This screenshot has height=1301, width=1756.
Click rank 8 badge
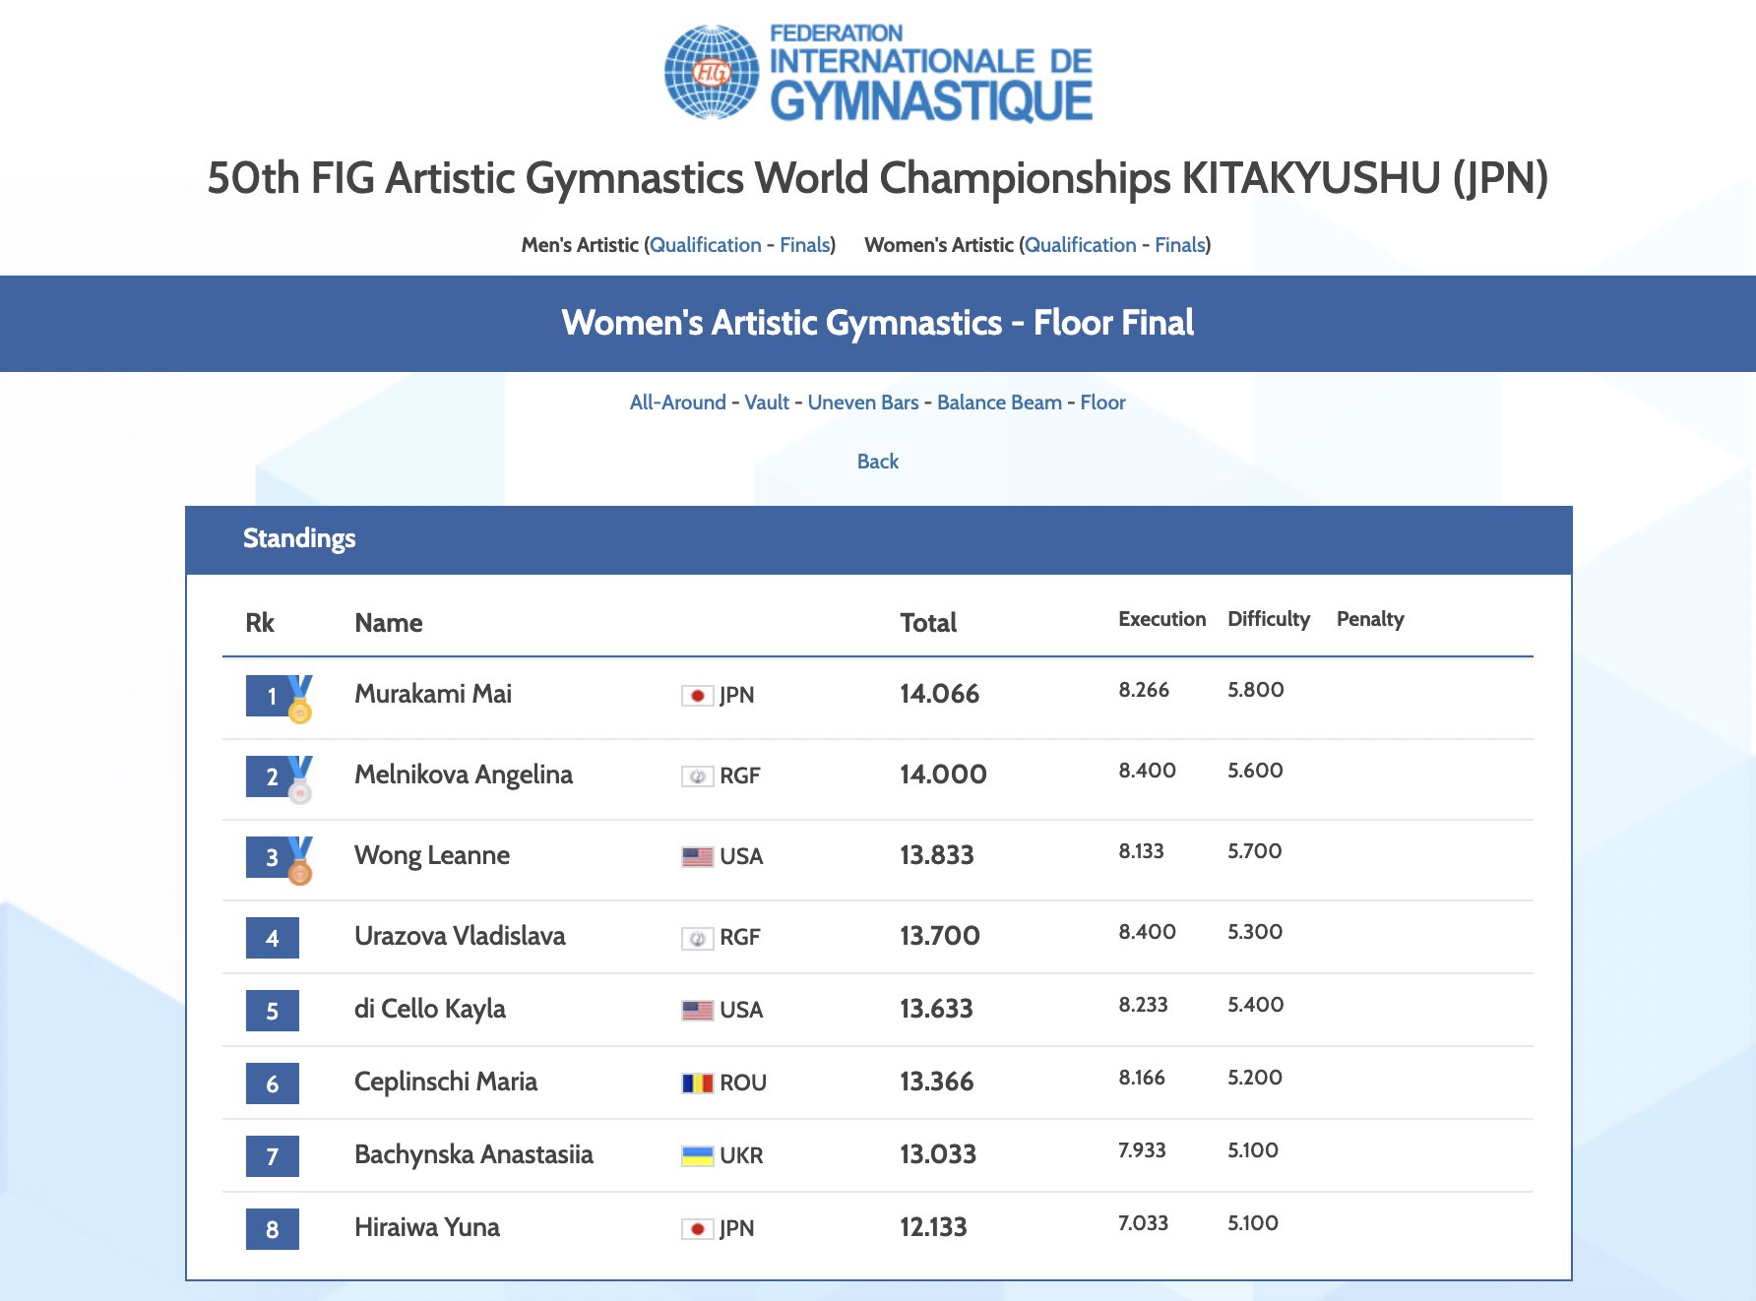click(273, 1229)
